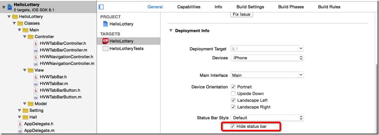
Task: Toggle the Landscape Left checkbox
Action: [233, 100]
